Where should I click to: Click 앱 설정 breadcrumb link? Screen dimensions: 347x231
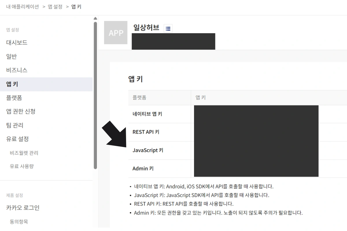click(55, 7)
